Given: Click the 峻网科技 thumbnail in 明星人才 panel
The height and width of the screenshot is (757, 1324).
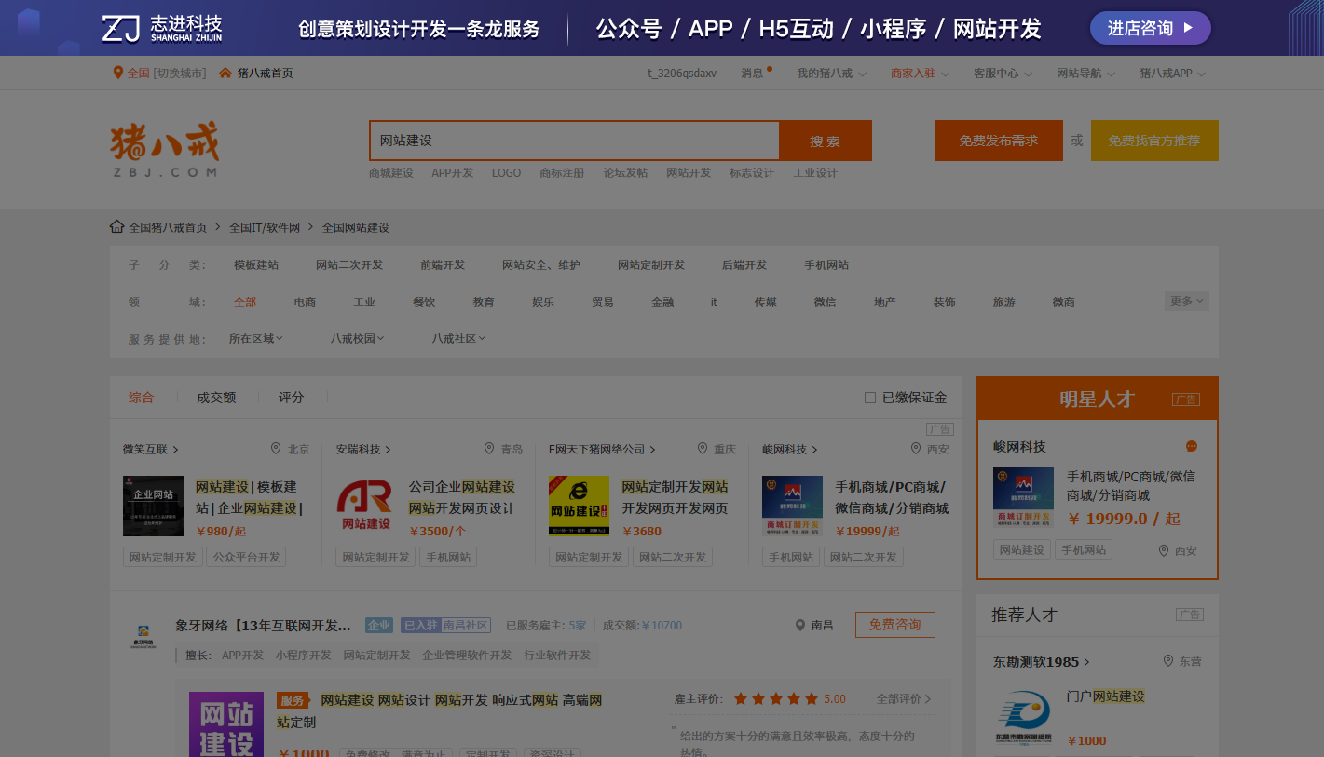Looking at the screenshot, I should 1023,497.
